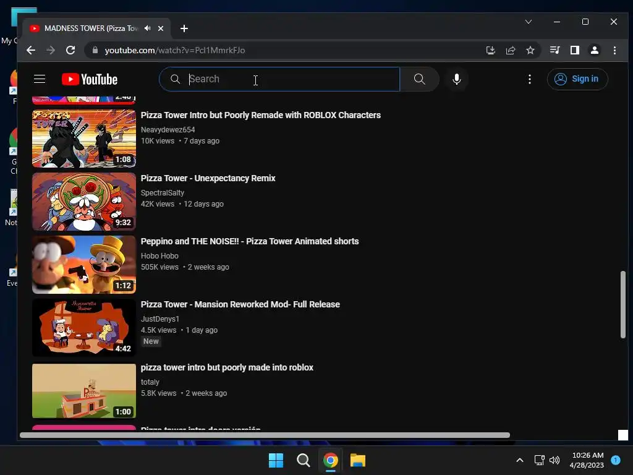Click the vertical page scrollbar

[x=623, y=304]
